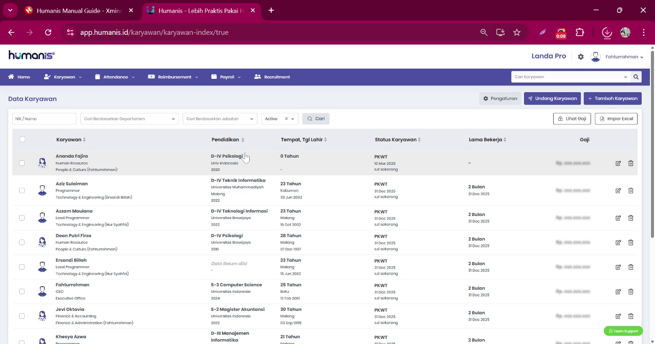Click the browser address bar URL
Screen dimensions: 655x344
click(154, 32)
